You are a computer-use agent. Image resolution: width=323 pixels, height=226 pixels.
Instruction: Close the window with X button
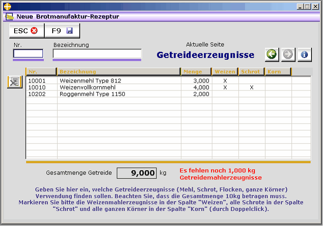click(x=315, y=7)
